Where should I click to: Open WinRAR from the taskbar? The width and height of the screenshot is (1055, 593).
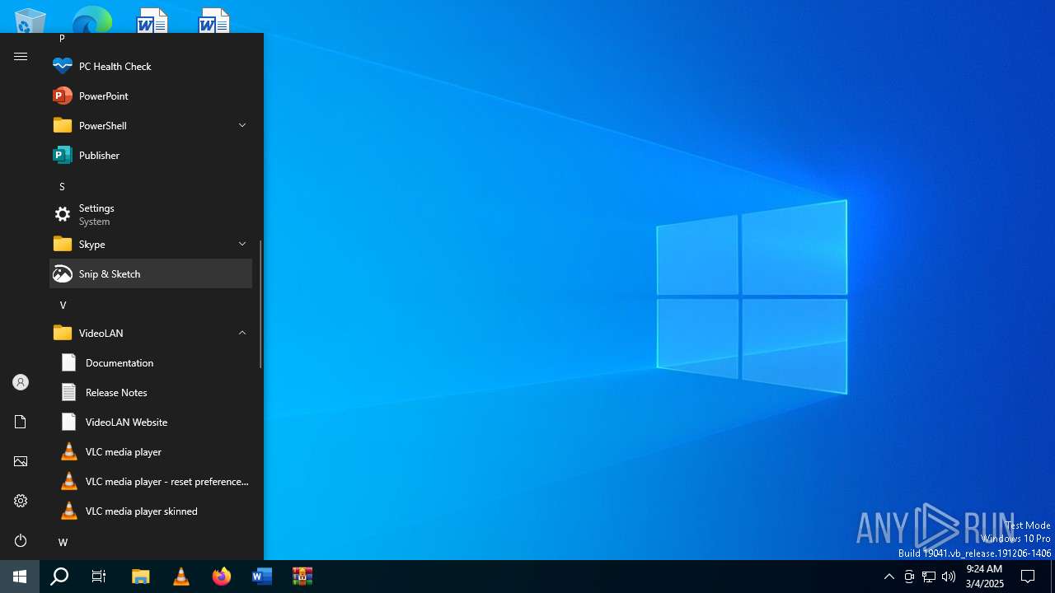point(302,577)
